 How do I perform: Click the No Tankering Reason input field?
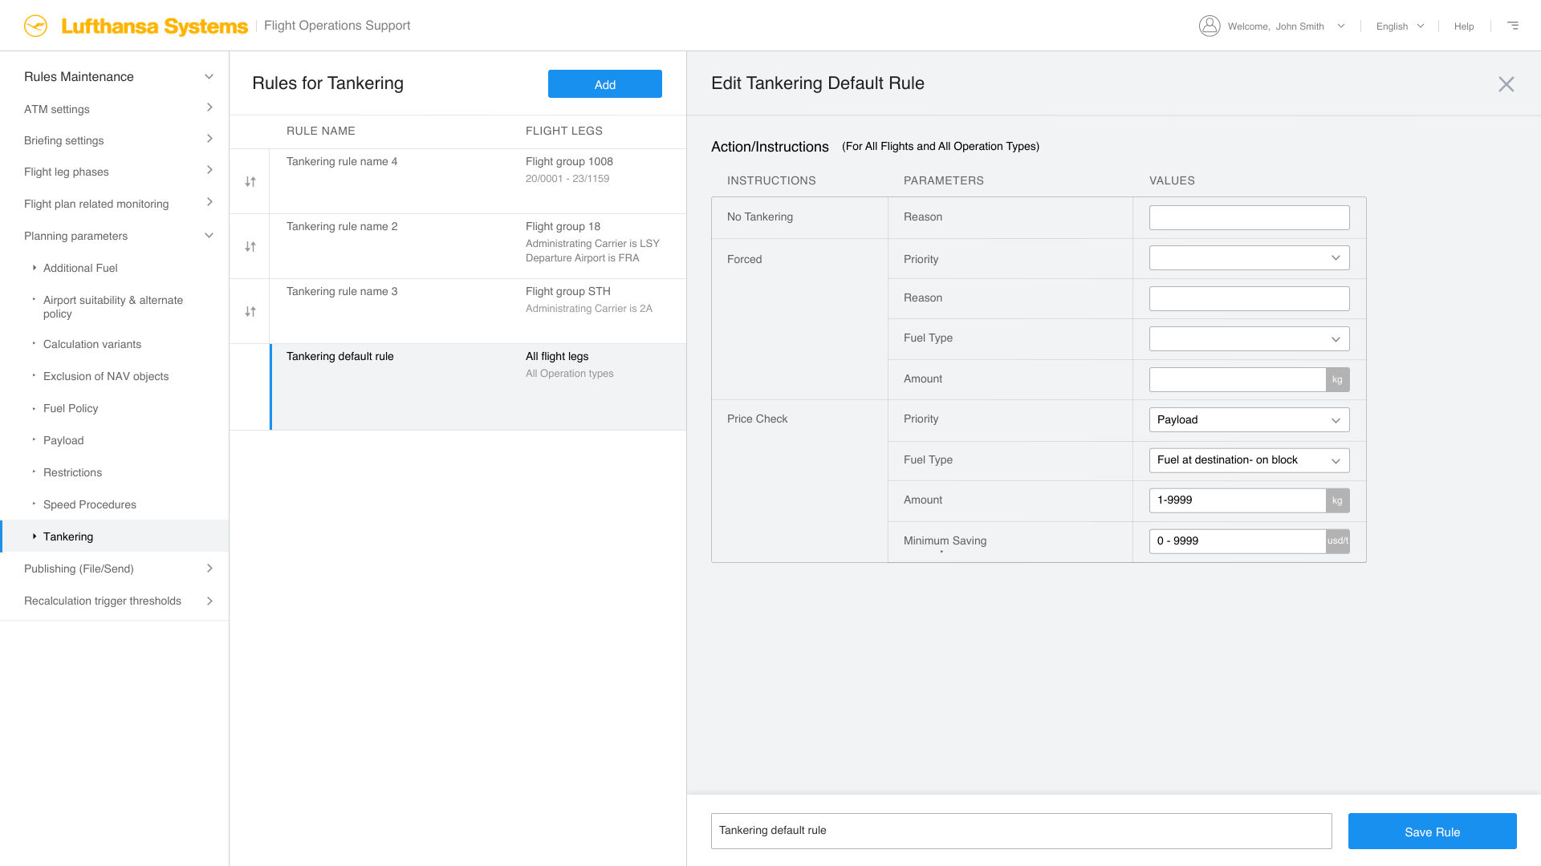coord(1249,217)
